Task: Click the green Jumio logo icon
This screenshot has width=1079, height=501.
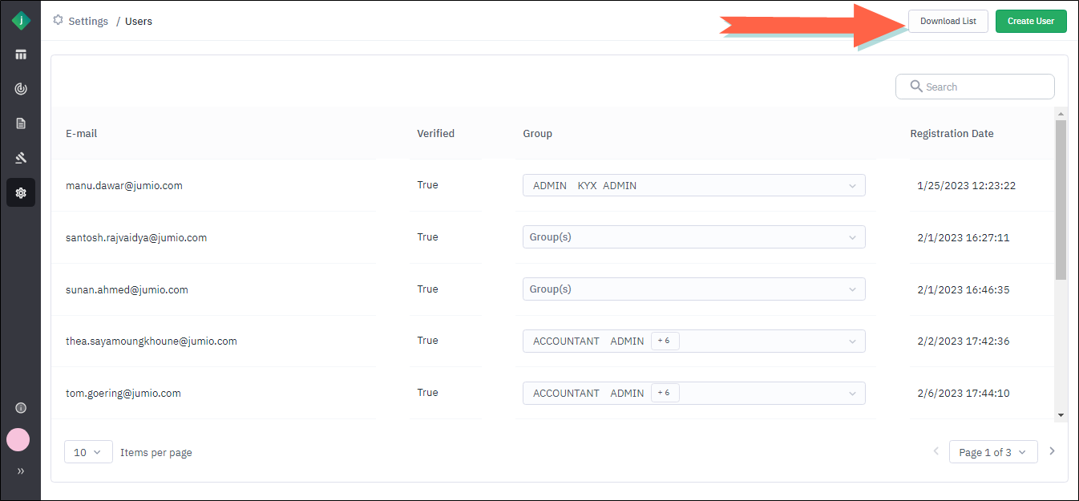Action: click(x=21, y=21)
